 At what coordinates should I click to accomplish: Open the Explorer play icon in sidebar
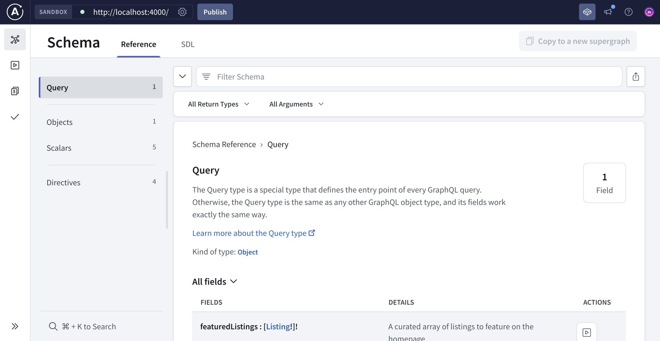(15, 65)
